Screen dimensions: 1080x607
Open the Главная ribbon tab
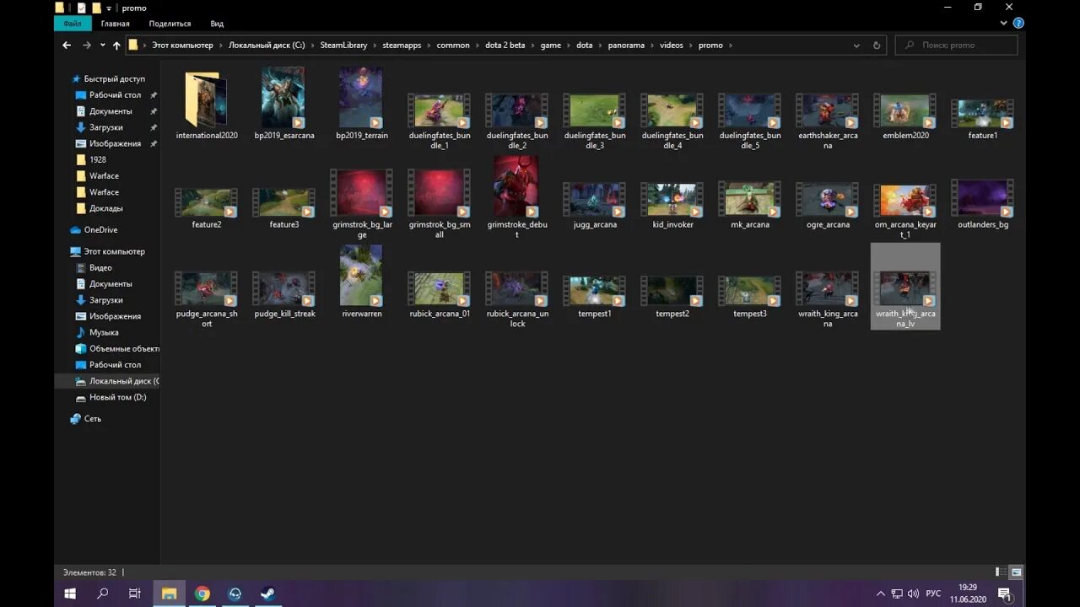coord(116,24)
